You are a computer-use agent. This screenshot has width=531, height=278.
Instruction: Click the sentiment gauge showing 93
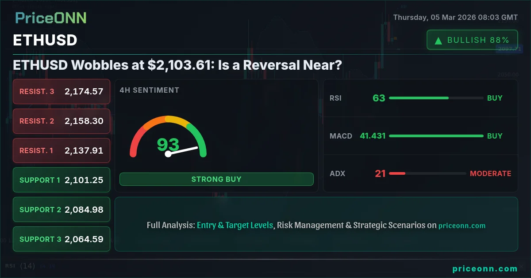pos(168,137)
